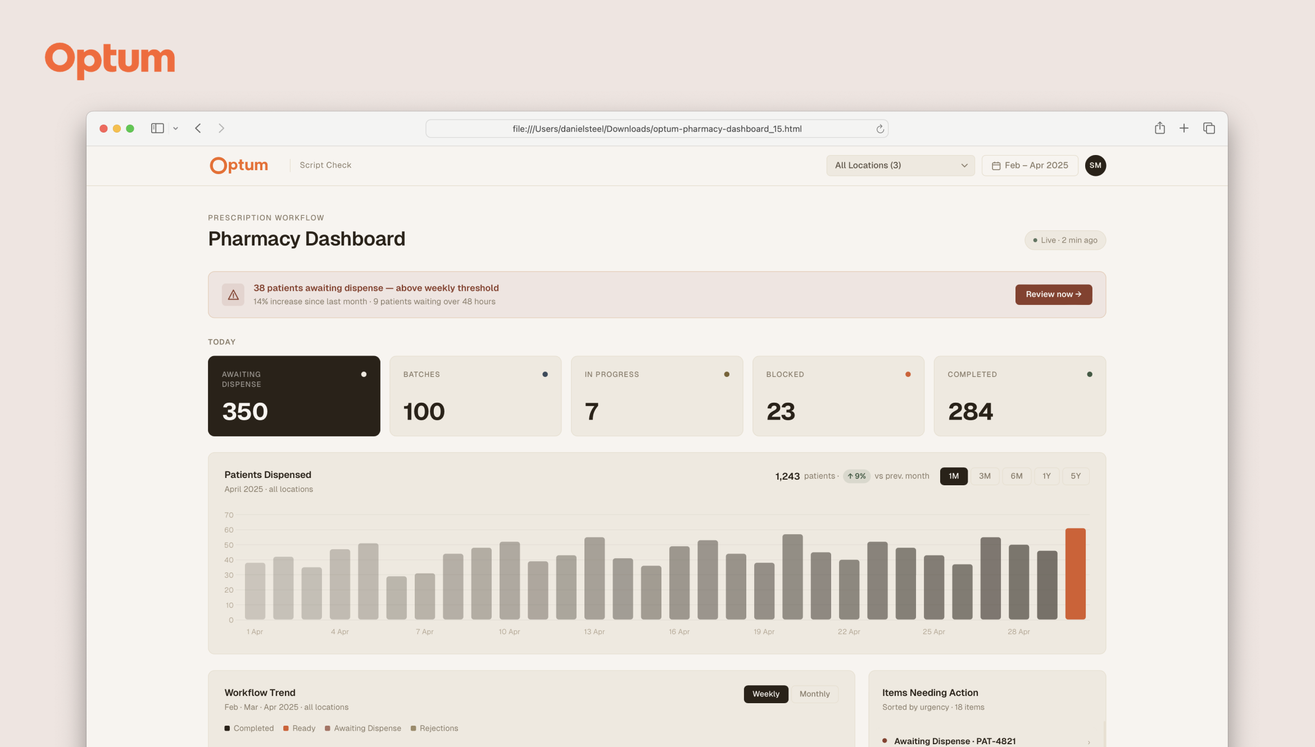Click the Optum logo in page header
Viewport: 1315px width, 747px height.
239,165
